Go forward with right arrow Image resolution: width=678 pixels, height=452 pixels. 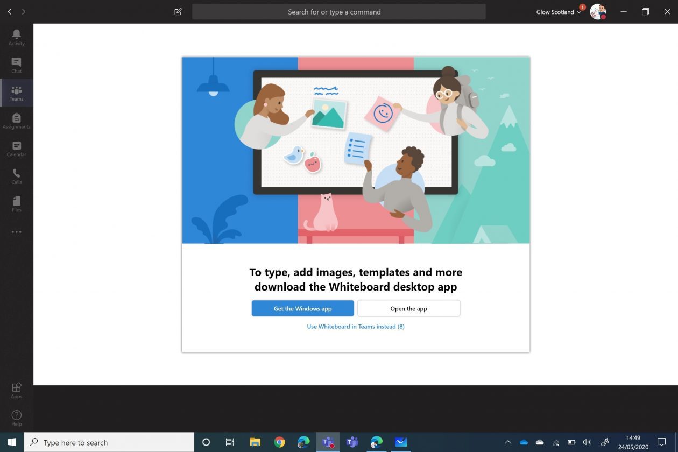(24, 12)
